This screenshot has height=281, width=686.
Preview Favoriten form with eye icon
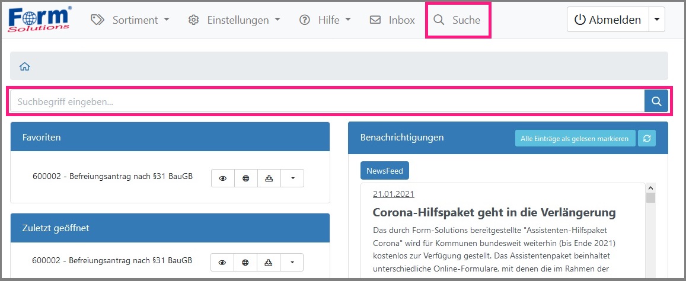[x=223, y=178]
